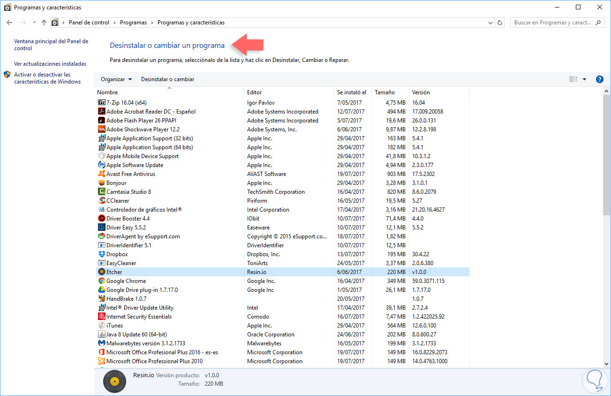
Task: Click the Malwarebytes program icon
Action: tap(102, 343)
